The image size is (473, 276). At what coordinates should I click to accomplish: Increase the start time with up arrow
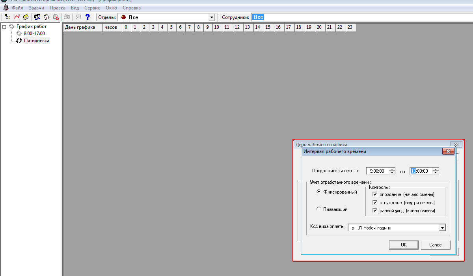coord(392,169)
